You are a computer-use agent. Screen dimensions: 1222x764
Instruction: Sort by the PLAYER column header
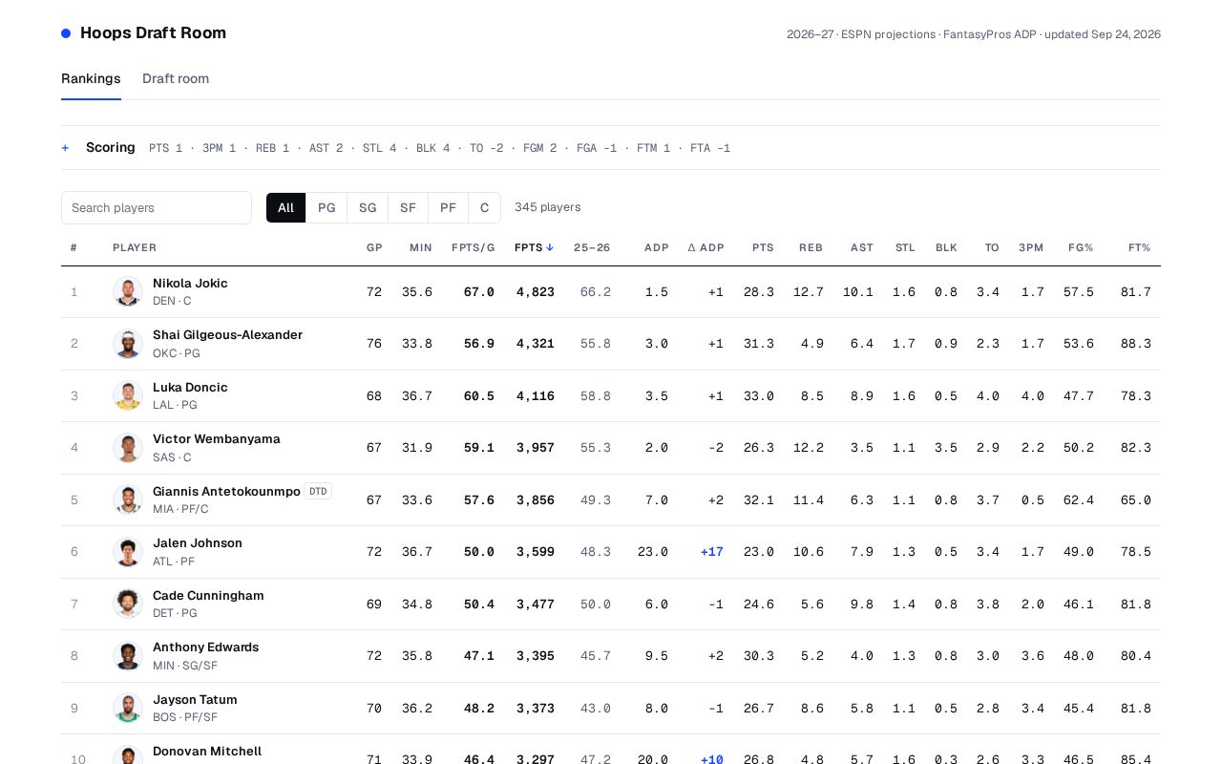[135, 247]
